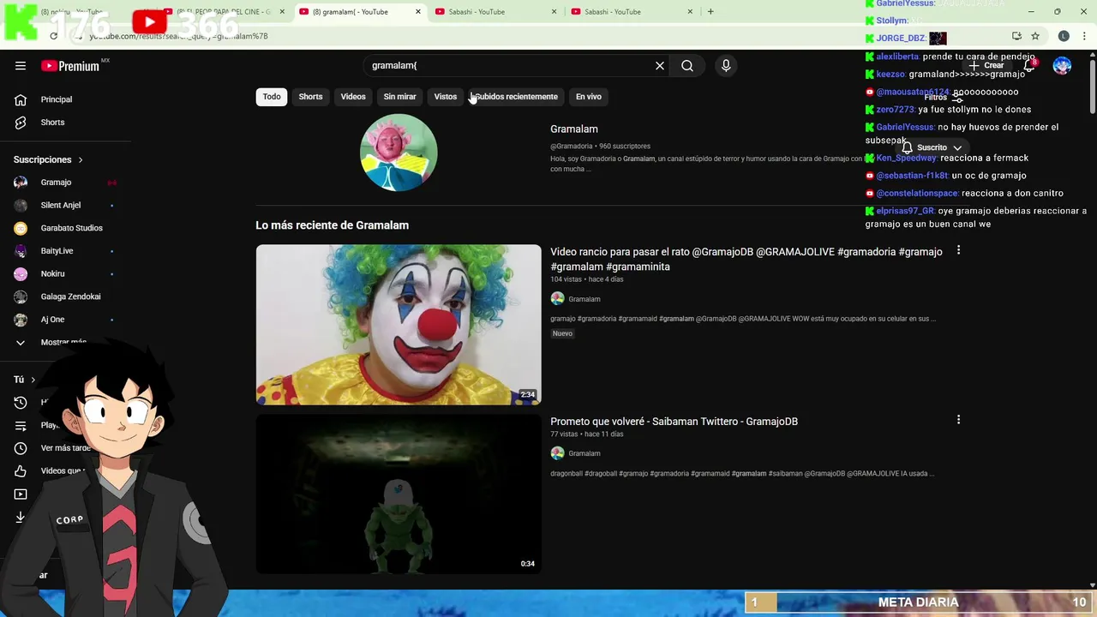Close the gramalam{ - YouTube tab

[x=418, y=12]
